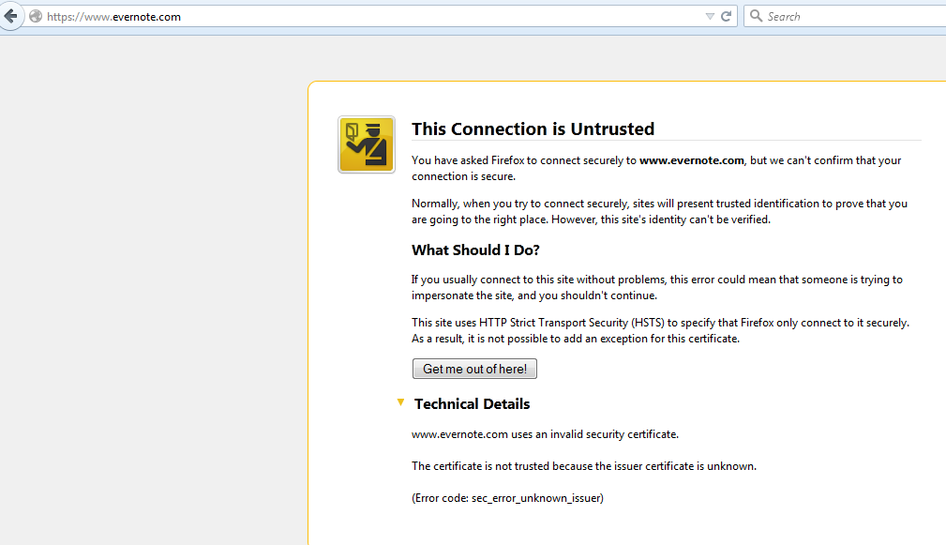Click the error code sec_error_unknown_issuer line

click(x=507, y=498)
